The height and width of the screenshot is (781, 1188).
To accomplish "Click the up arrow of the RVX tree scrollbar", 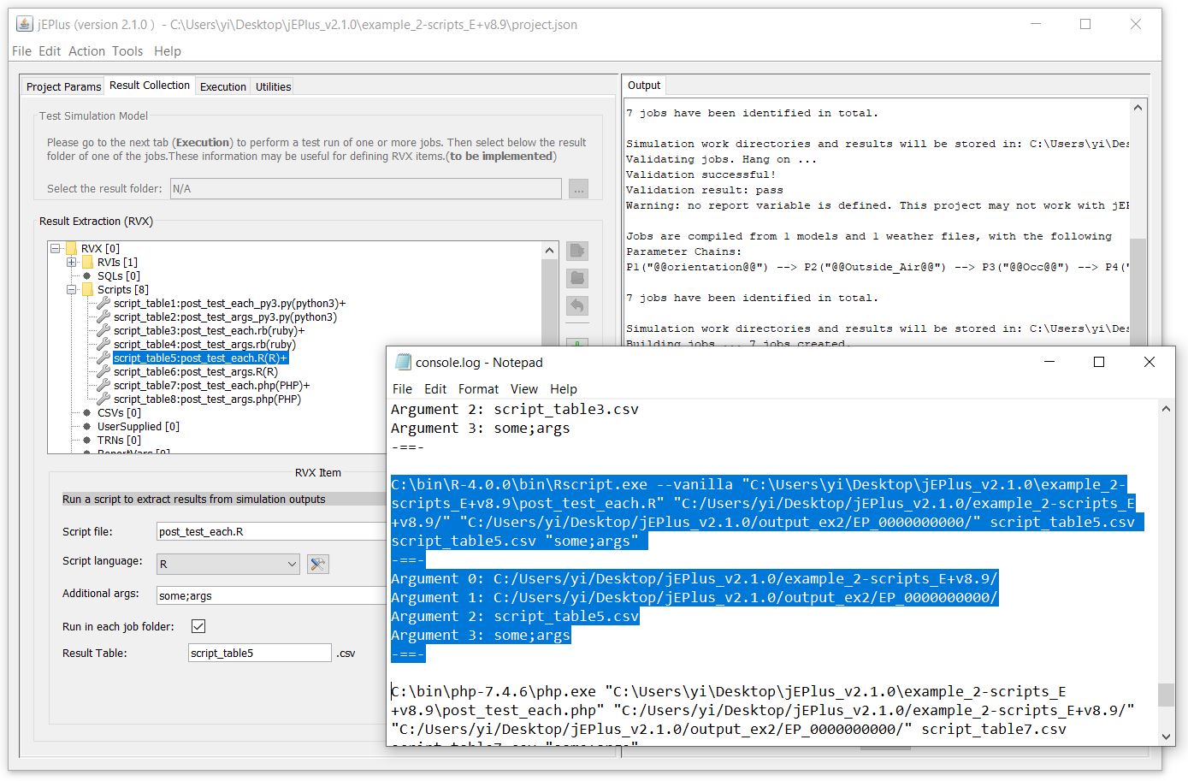I will tap(549, 251).
